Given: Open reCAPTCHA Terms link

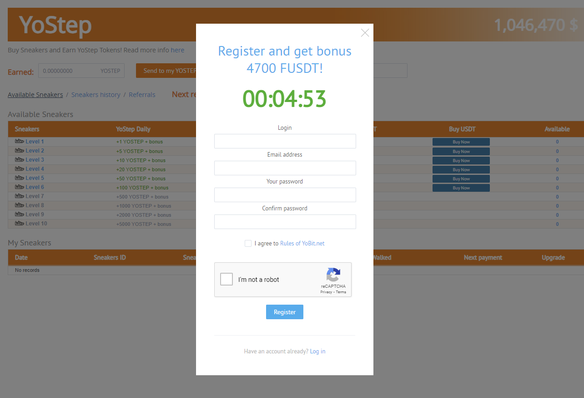Looking at the screenshot, I should pos(341,292).
